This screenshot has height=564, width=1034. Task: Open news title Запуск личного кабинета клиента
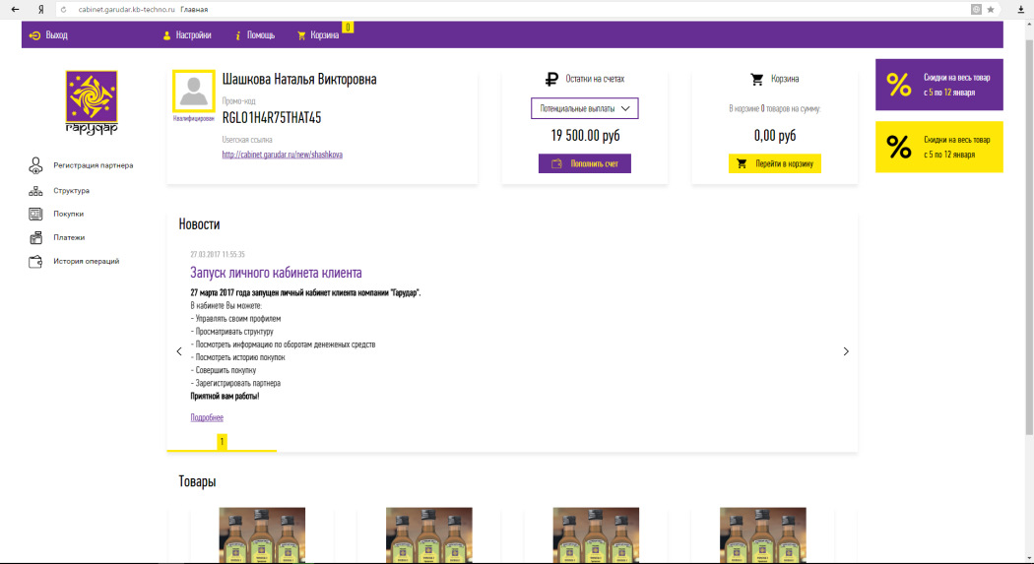(276, 272)
